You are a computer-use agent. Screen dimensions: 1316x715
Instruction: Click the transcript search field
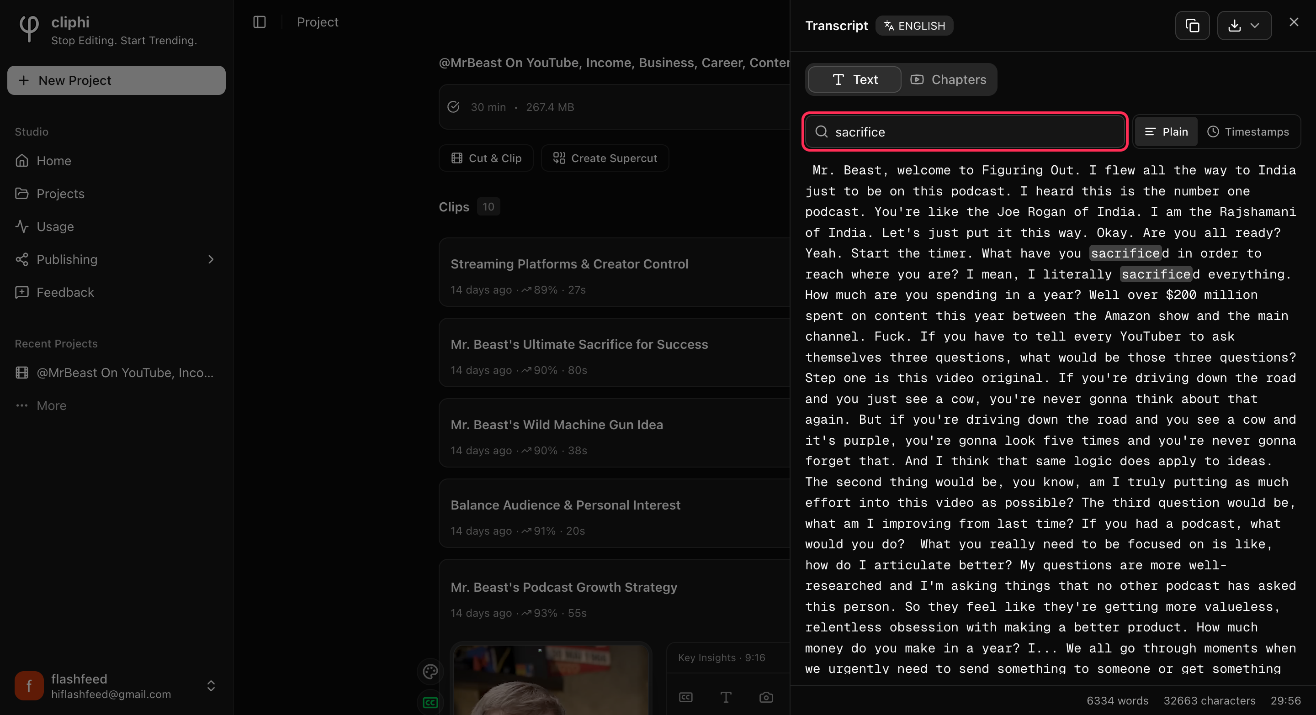coord(965,131)
